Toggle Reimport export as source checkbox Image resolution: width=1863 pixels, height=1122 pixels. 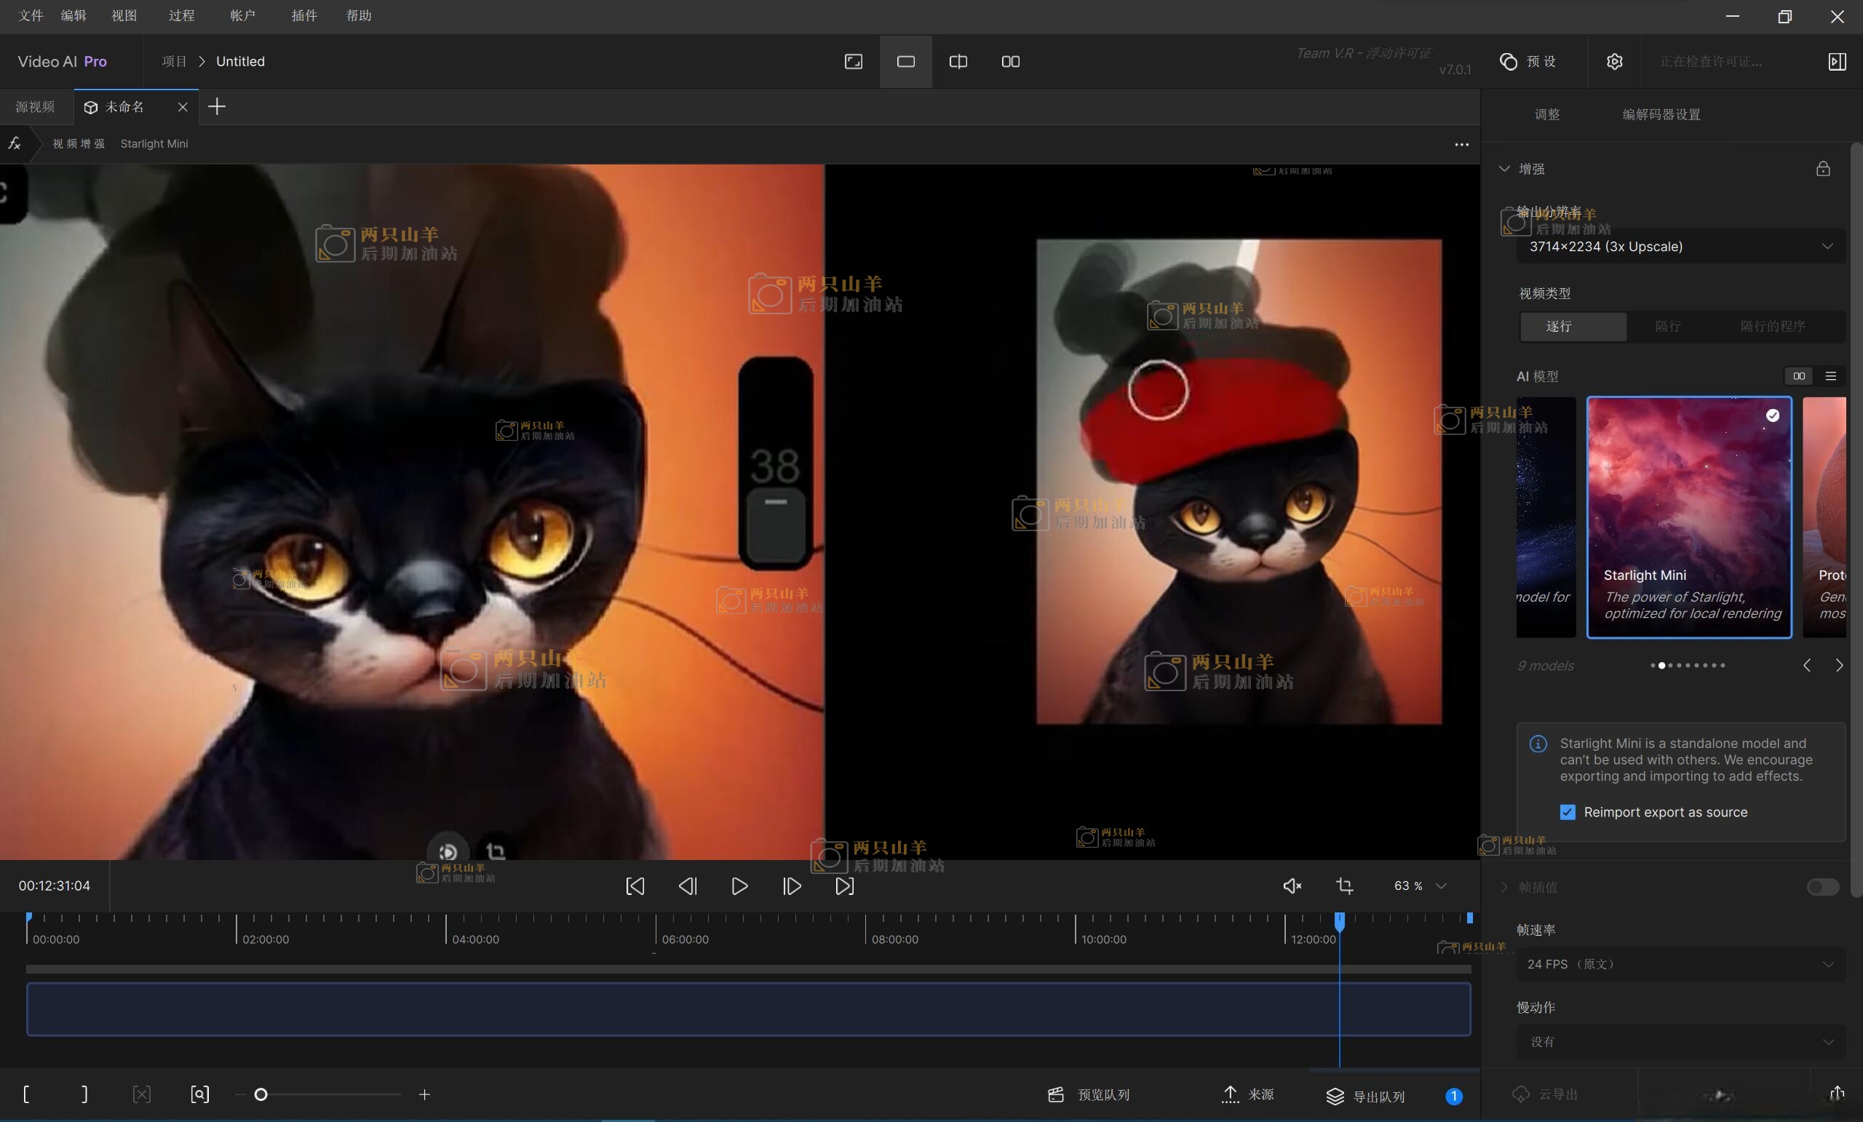tap(1568, 812)
